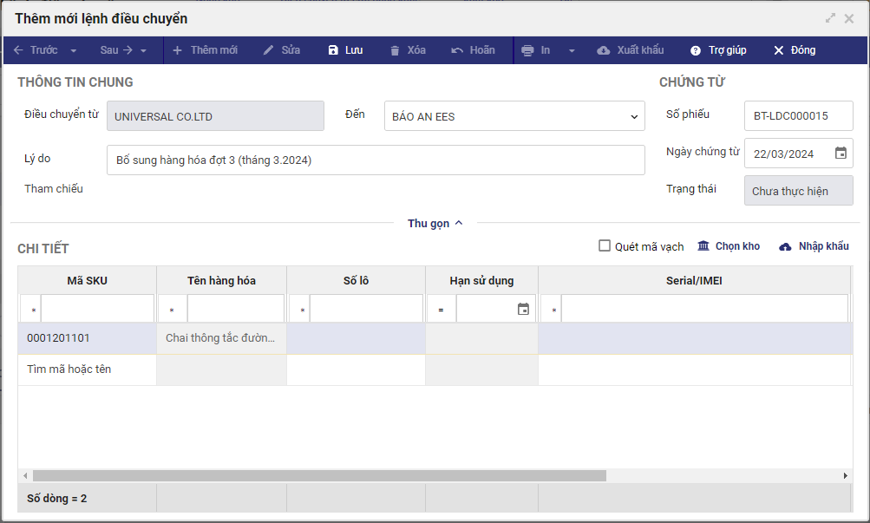The width and height of the screenshot is (870, 523).
Task: Open Serial/IMEI filter operator
Action: pos(552,309)
